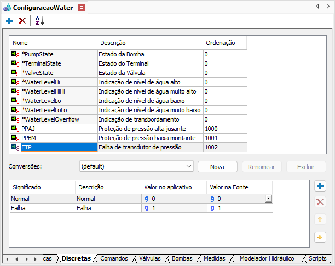Image resolution: width=335 pixels, height=266 pixels.
Task: Click the Ordenação column header
Action: [224, 43]
